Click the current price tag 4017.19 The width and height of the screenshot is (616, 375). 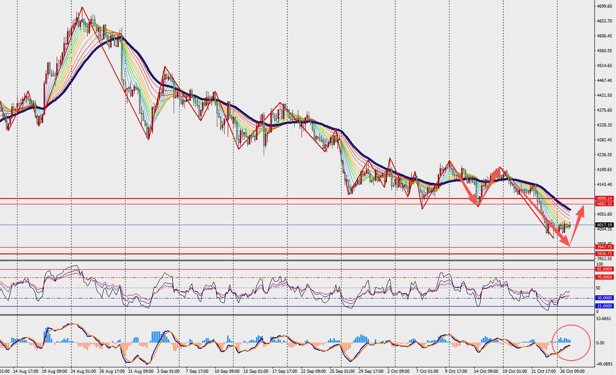coord(604,225)
